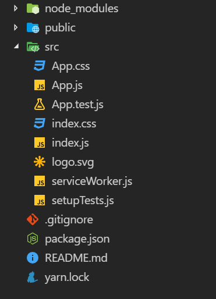216x299 pixels.
Task: Select the node_modules folder name
Action: click(x=82, y=9)
